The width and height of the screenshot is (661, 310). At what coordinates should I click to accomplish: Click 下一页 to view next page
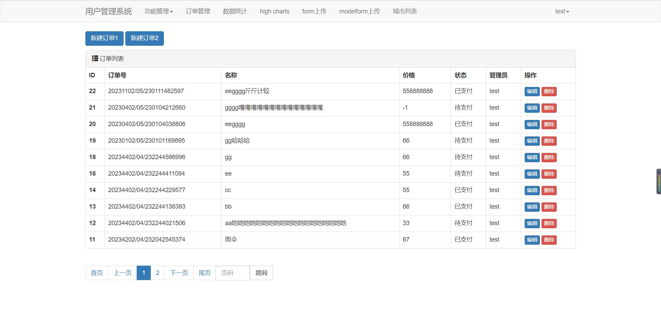coord(179,273)
